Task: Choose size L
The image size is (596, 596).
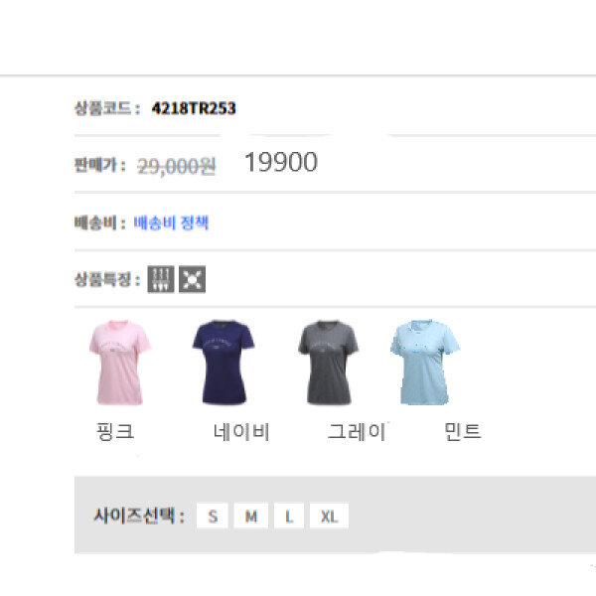Action: tap(288, 516)
